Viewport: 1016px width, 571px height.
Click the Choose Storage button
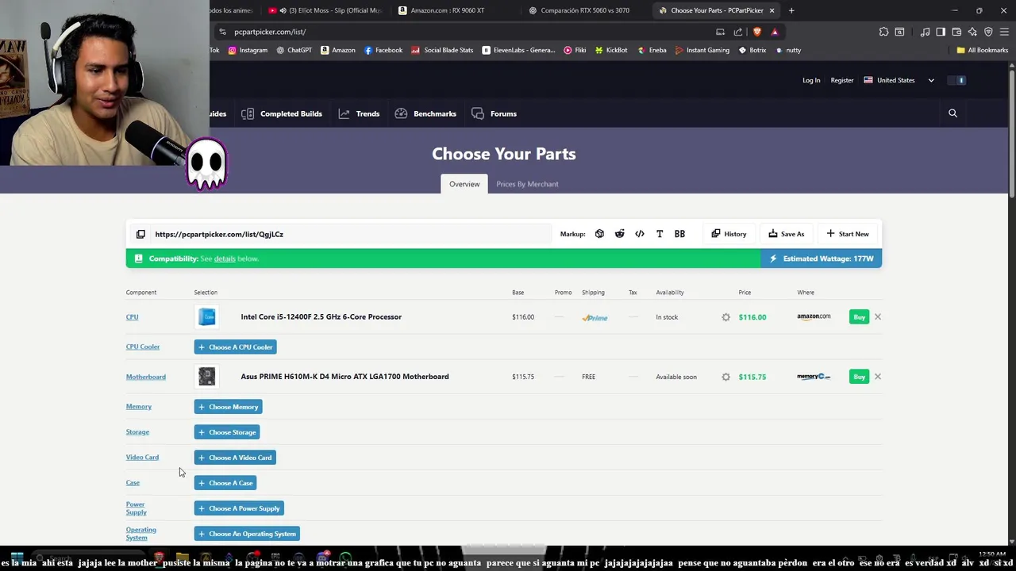[227, 432]
